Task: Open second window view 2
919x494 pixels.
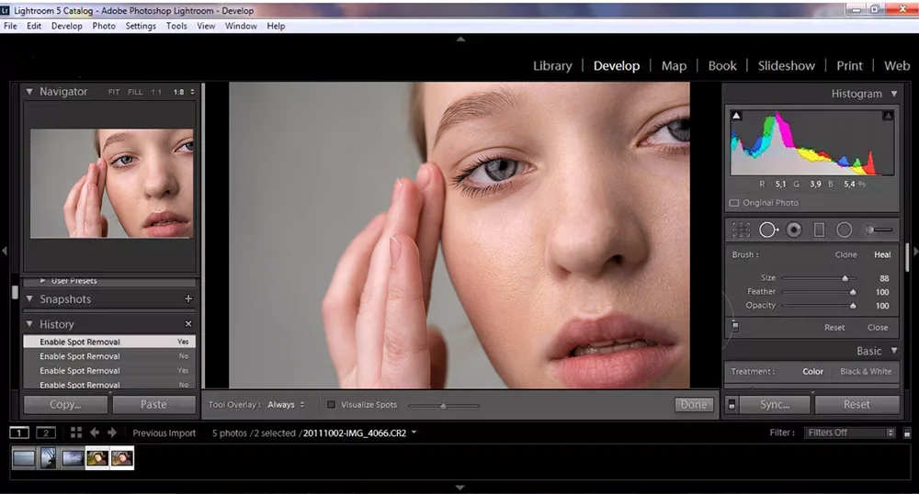Action: coord(46,433)
